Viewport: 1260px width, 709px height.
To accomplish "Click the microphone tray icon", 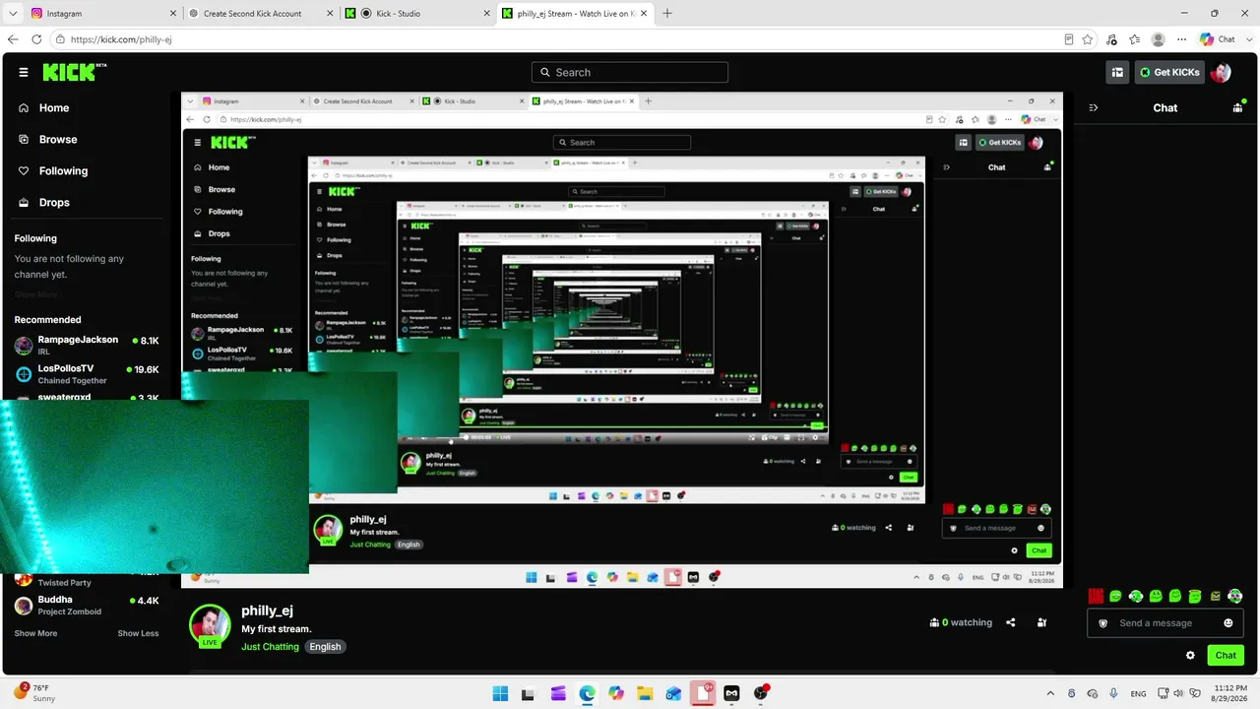I will [x=1113, y=693].
